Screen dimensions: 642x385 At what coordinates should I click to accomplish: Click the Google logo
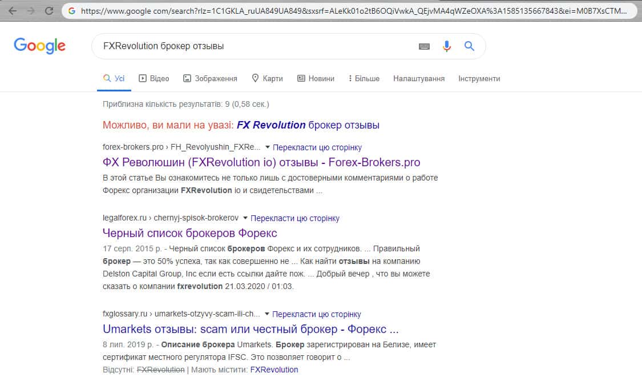coord(40,46)
